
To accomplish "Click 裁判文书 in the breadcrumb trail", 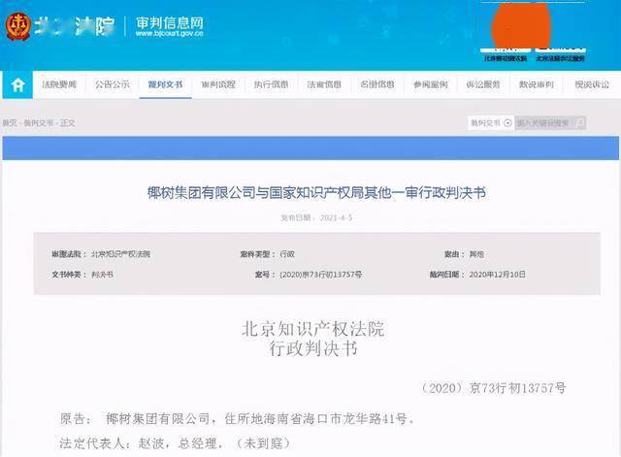I will [x=38, y=123].
